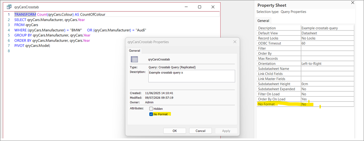Edit the Description property value field
Screen dimensions: 364x141
pyautogui.click(x=327, y=28)
